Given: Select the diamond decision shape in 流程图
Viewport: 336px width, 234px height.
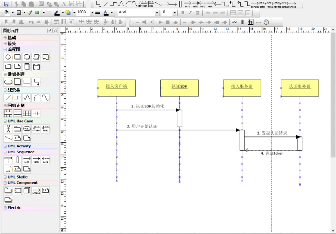Looking at the screenshot, I should pyautogui.click(x=8, y=57).
